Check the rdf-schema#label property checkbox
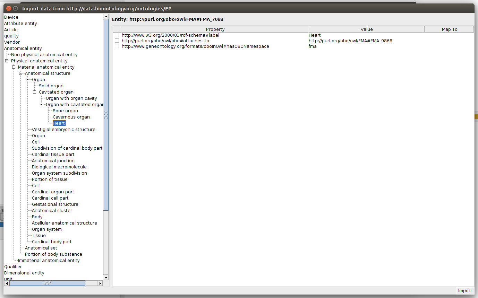Screen dimensions: 478x298 tap(117, 35)
